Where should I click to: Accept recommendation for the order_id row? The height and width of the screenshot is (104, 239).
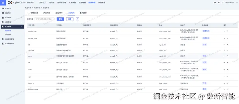coord(224,83)
